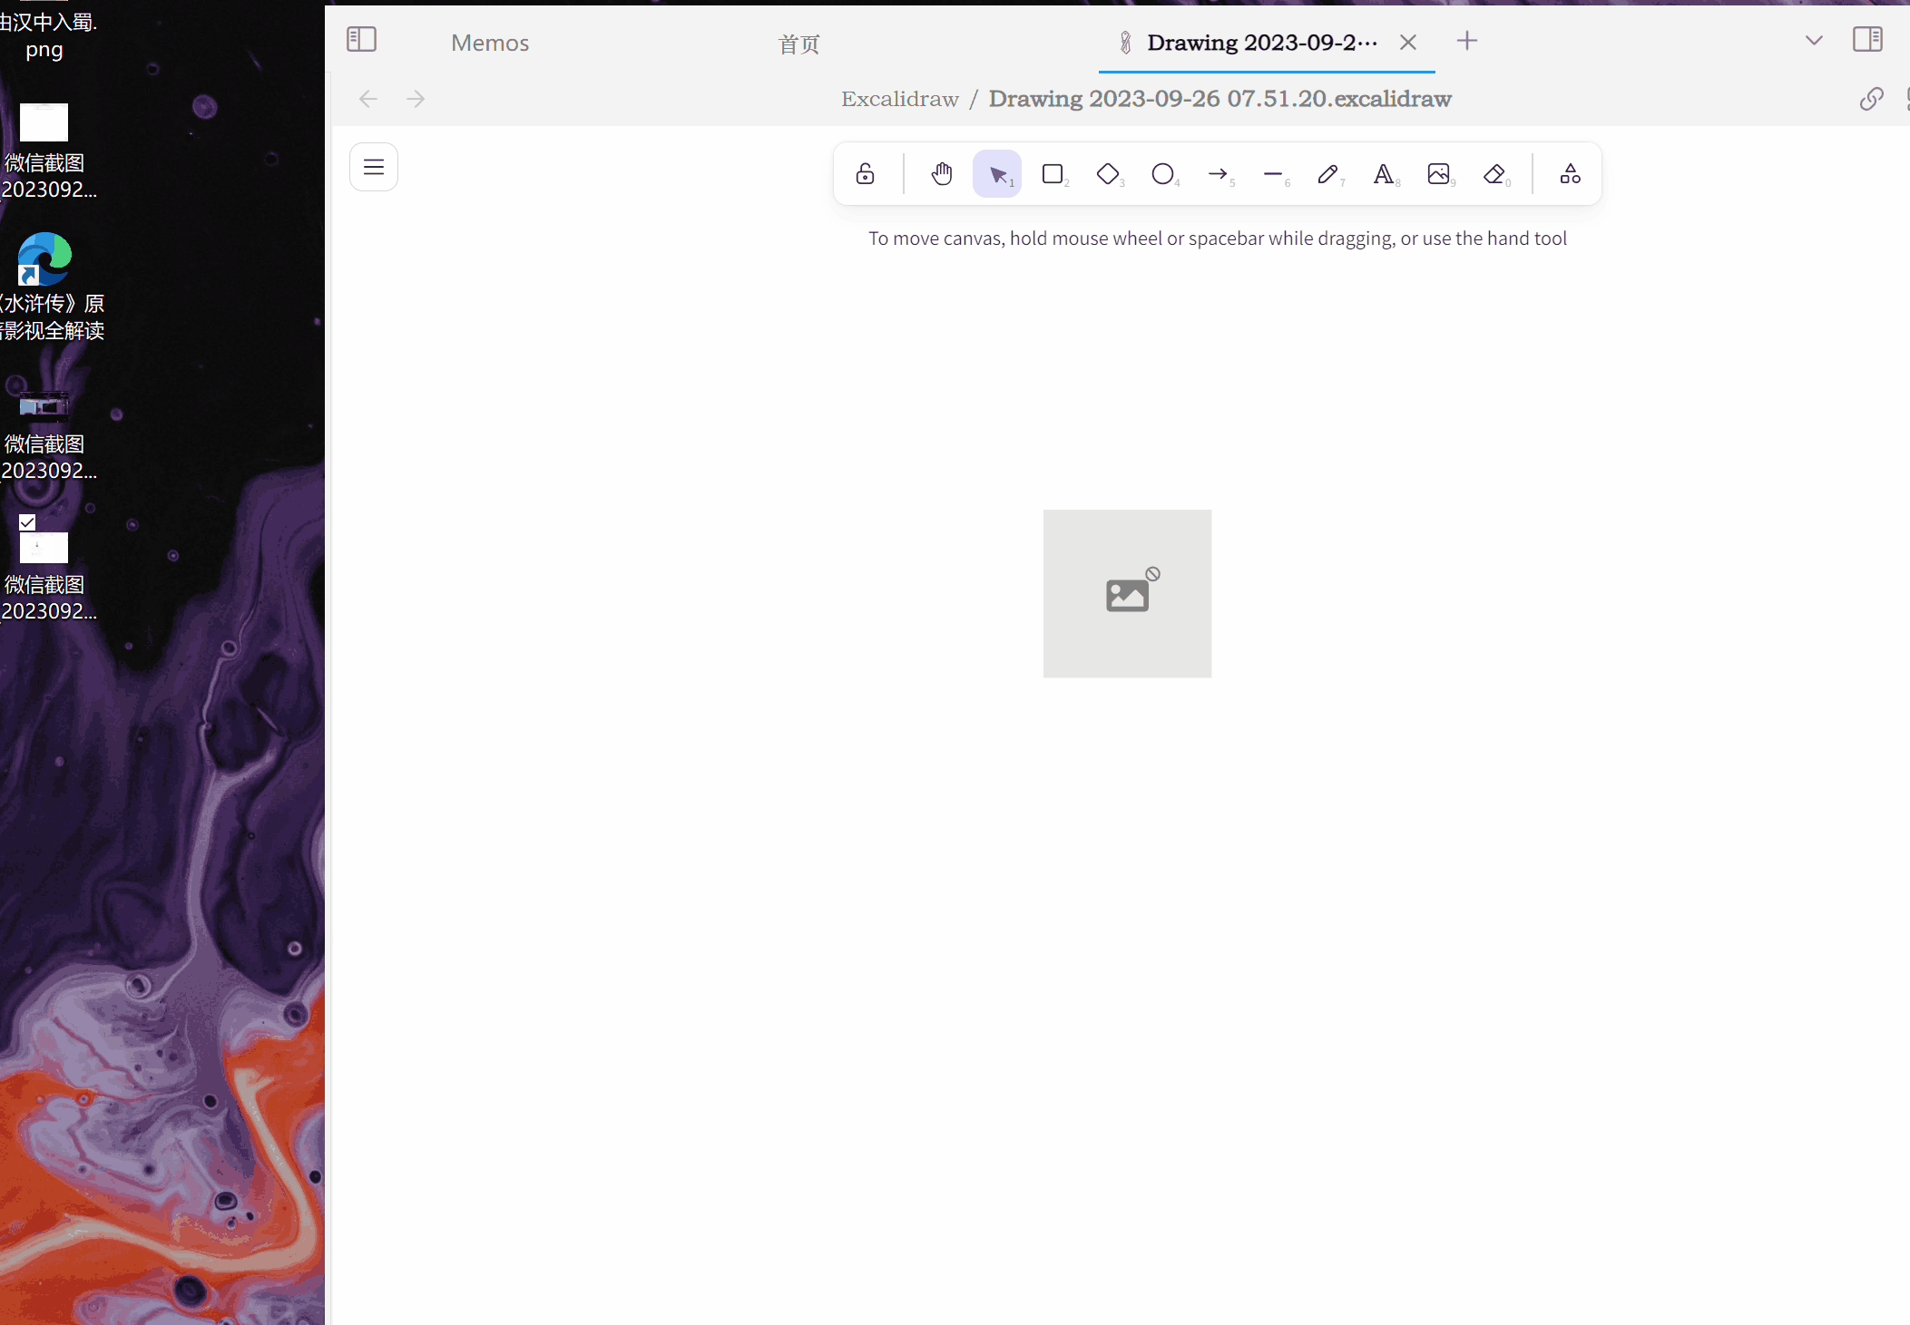Select the Ellipse tool
The width and height of the screenshot is (1910, 1325).
(x=1163, y=173)
